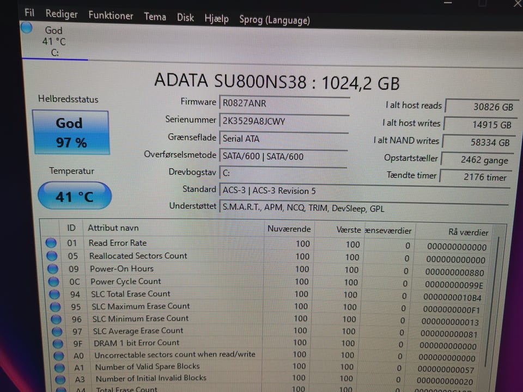Image resolution: width=523 pixels, height=392 pixels.
Task: Click status orb for Power-On Hours
Action: [53, 268]
